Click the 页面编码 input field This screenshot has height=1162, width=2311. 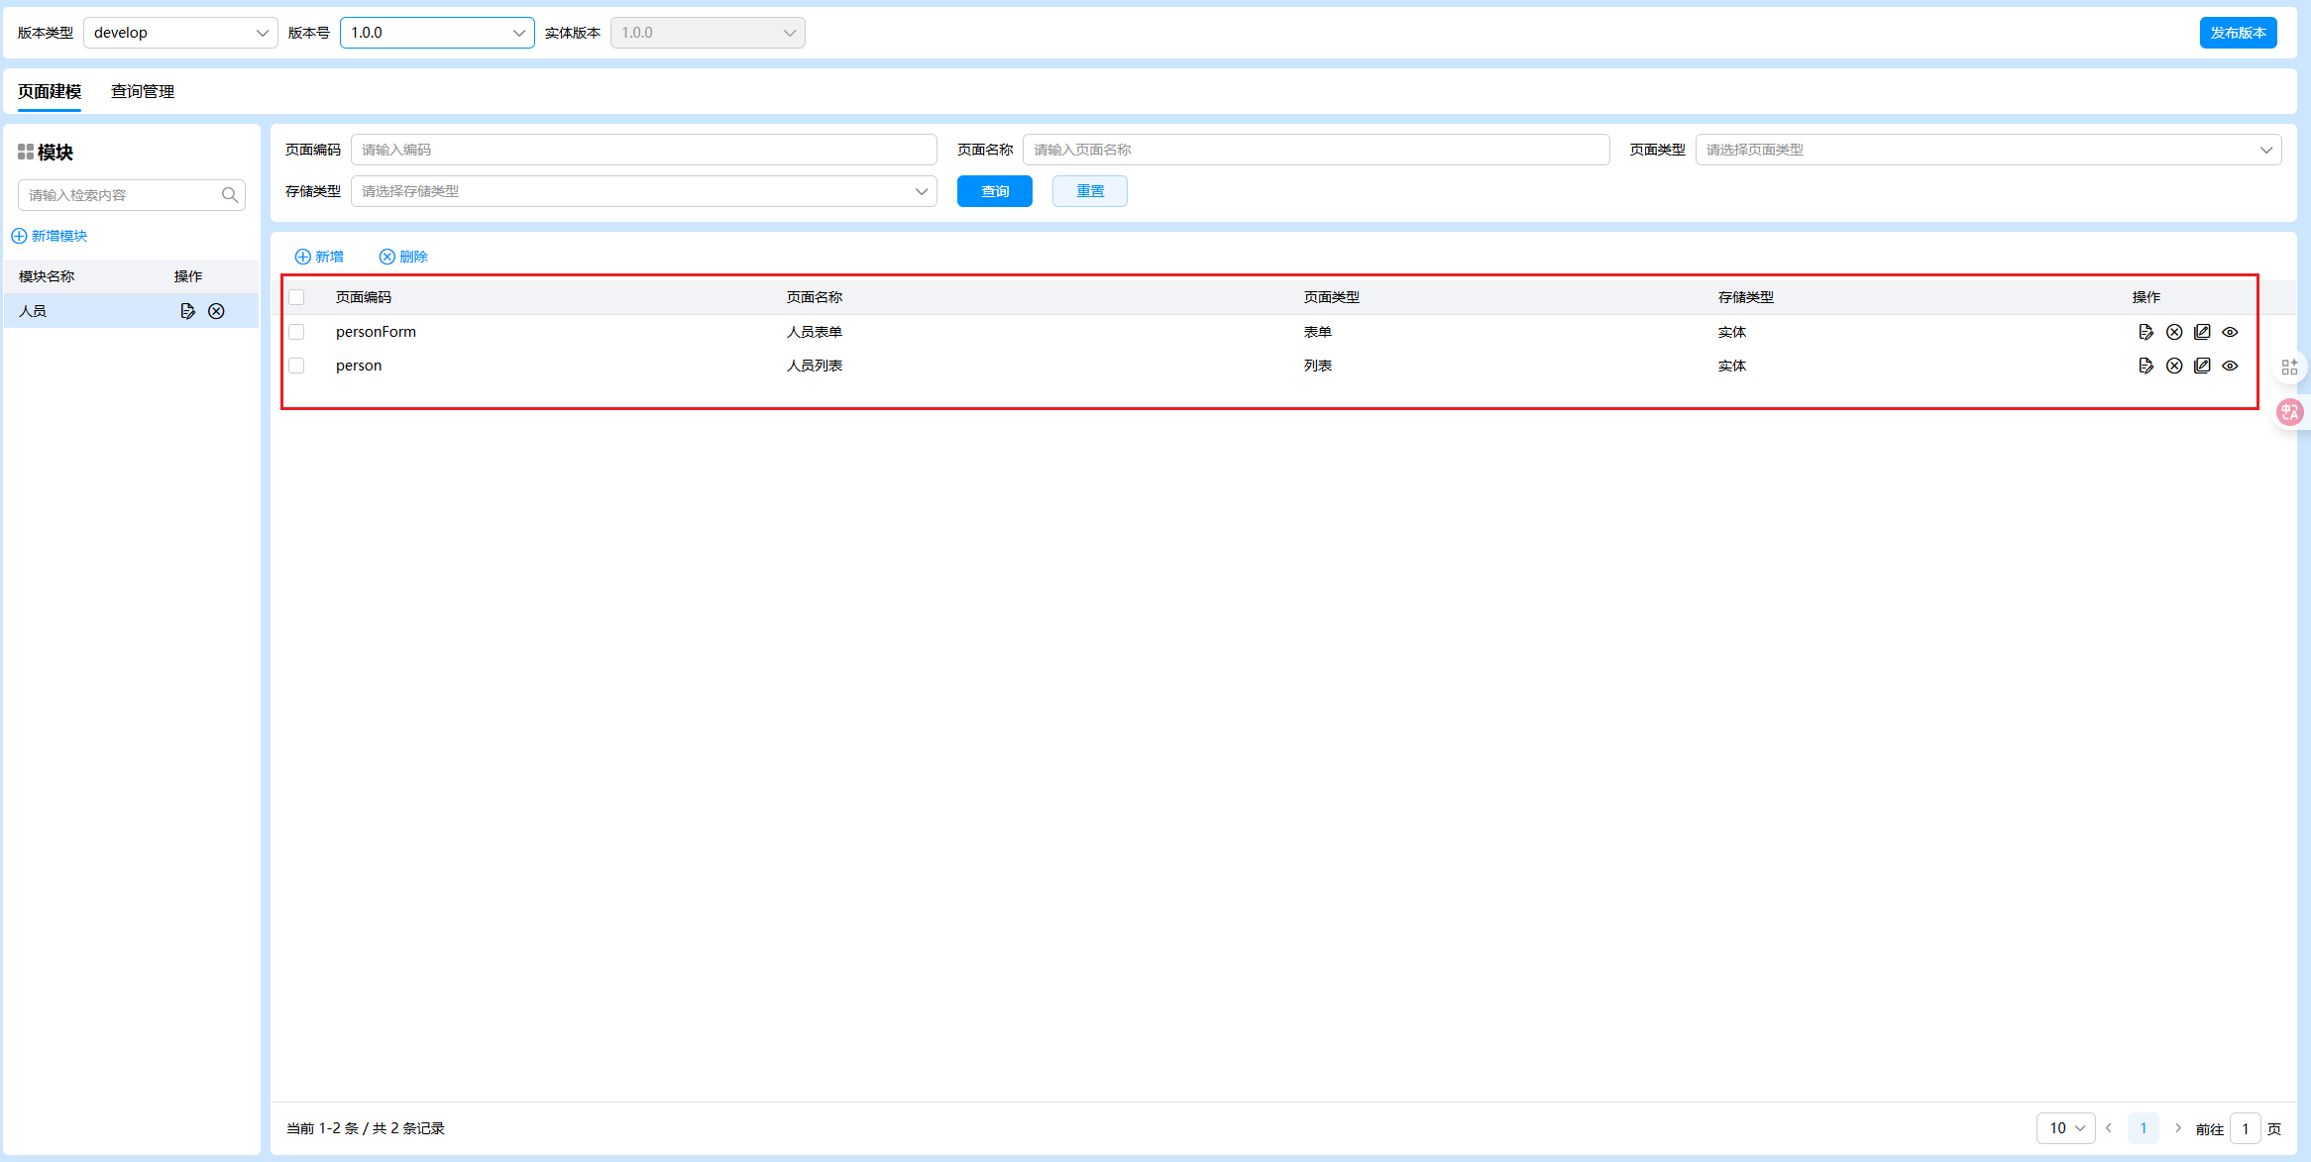(x=643, y=150)
